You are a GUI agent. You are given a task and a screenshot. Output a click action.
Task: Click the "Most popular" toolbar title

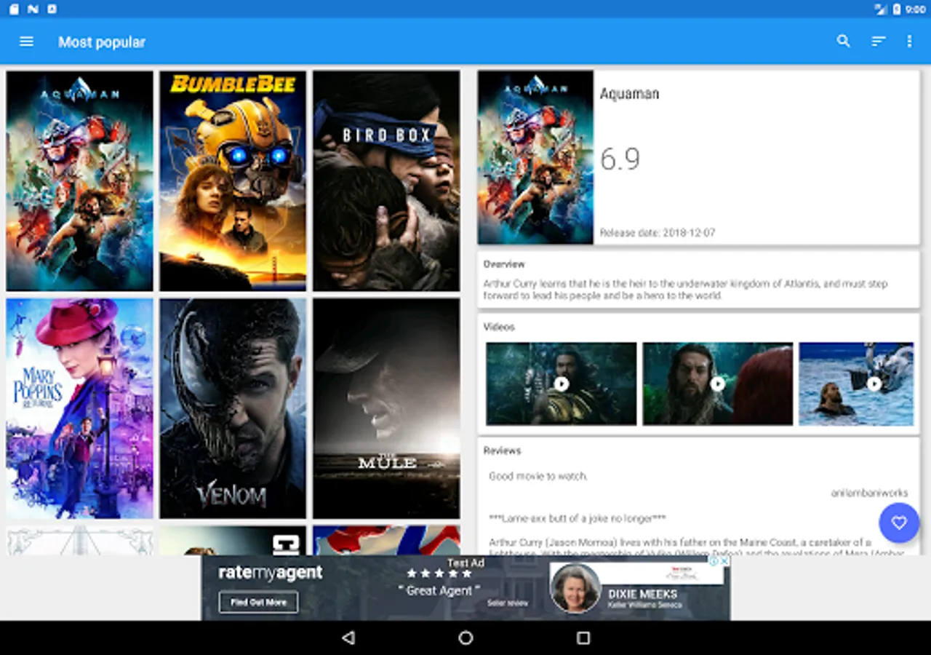pyautogui.click(x=102, y=42)
